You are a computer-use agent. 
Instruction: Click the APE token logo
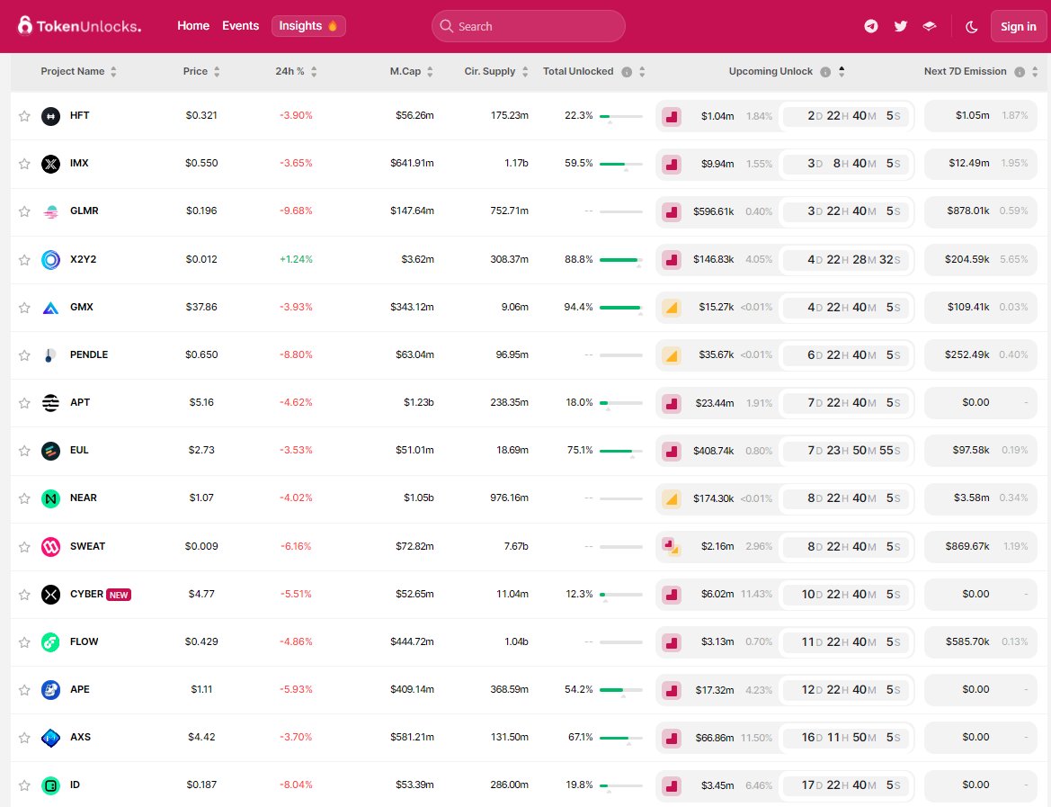tap(51, 690)
